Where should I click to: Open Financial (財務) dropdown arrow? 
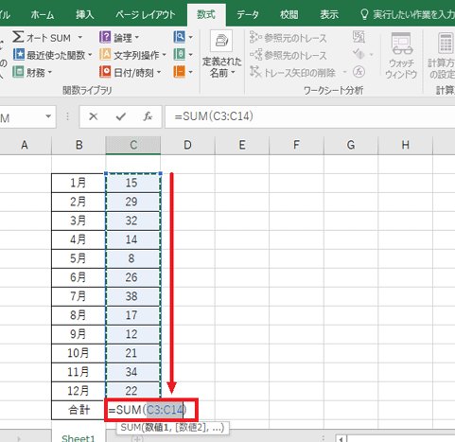pyautogui.click(x=50, y=73)
